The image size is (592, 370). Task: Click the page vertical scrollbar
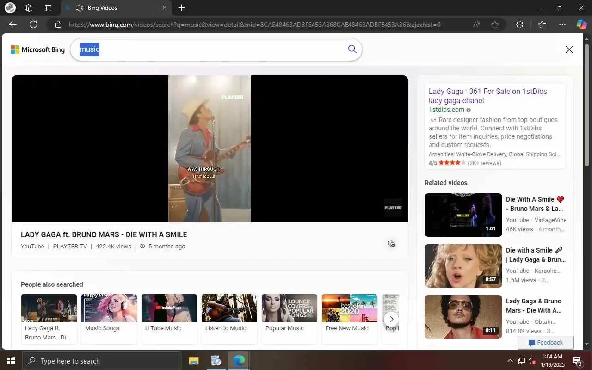point(587,104)
